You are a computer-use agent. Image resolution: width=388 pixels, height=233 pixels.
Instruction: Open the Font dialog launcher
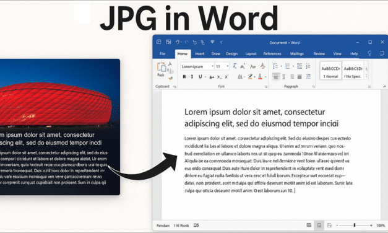pos(266,87)
